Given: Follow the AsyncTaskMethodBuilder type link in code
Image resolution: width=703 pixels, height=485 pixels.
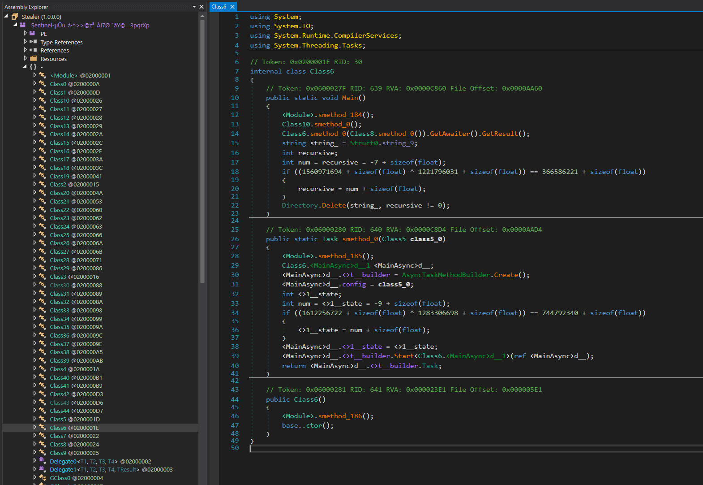Looking at the screenshot, I should pos(446,275).
